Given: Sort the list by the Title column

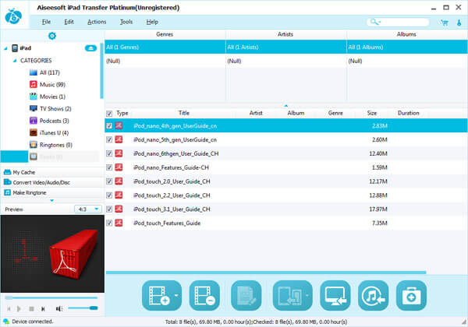Looking at the screenshot, I should pyautogui.click(x=184, y=113).
